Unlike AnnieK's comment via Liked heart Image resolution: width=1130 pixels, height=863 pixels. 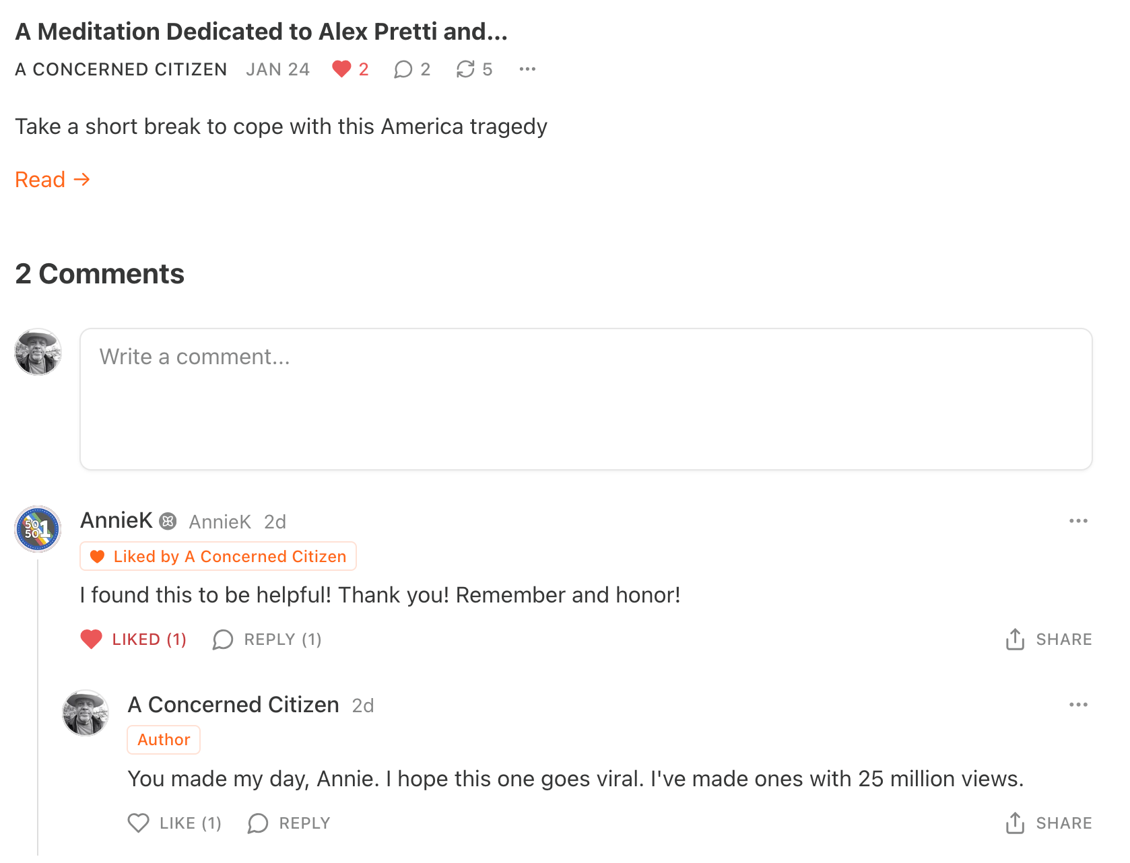pyautogui.click(x=92, y=640)
